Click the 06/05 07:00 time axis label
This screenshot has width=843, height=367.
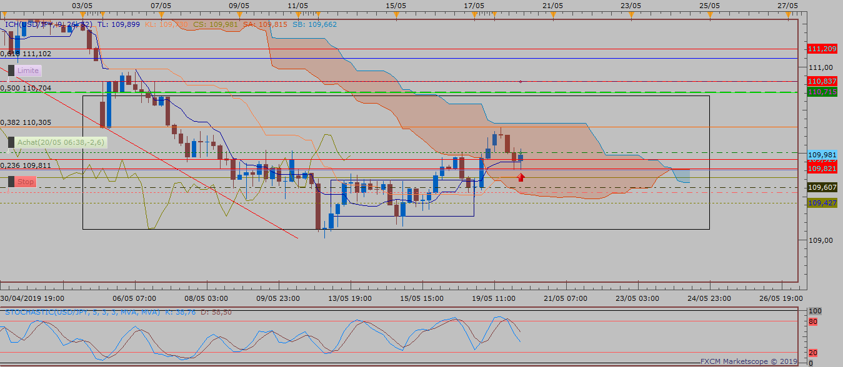point(134,298)
